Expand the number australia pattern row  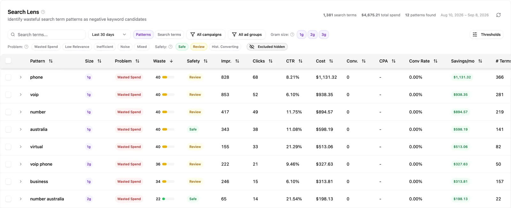(21, 199)
